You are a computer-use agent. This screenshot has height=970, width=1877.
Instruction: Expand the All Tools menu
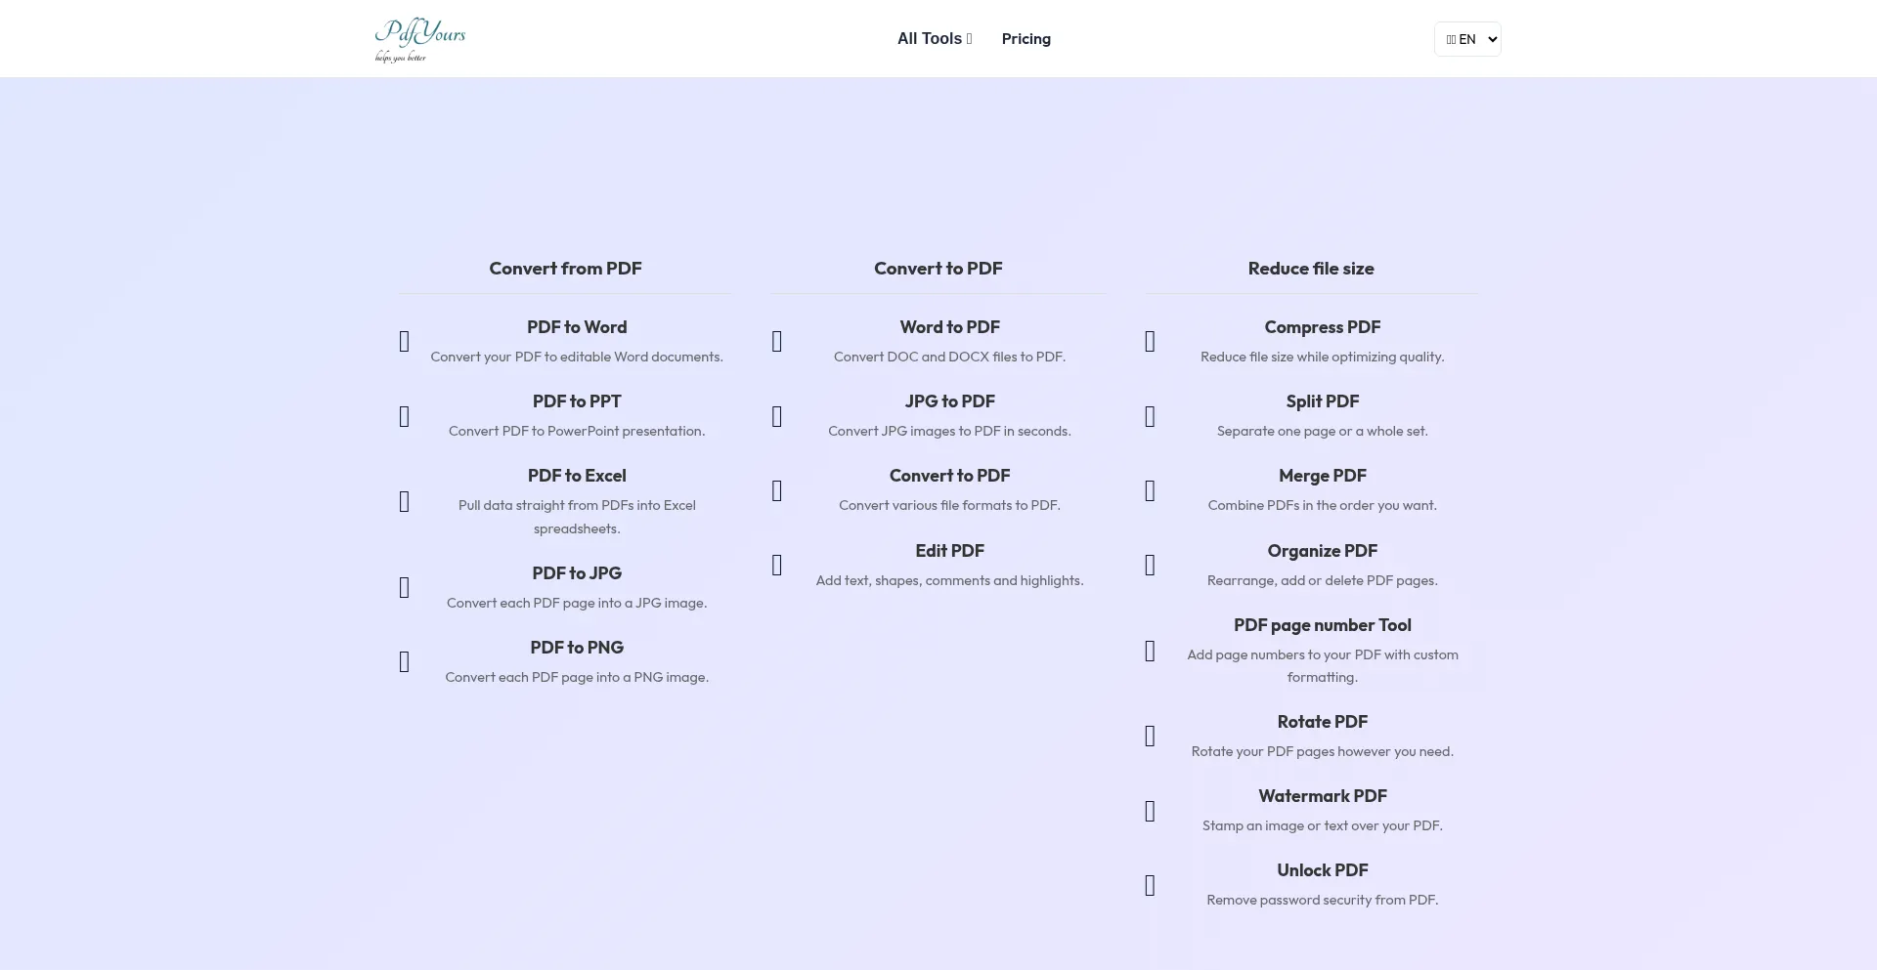tap(935, 39)
